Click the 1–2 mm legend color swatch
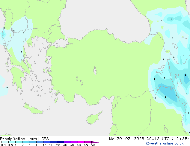 tap(19, 142)
